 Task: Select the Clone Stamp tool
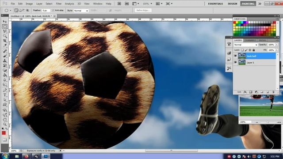[5, 61]
